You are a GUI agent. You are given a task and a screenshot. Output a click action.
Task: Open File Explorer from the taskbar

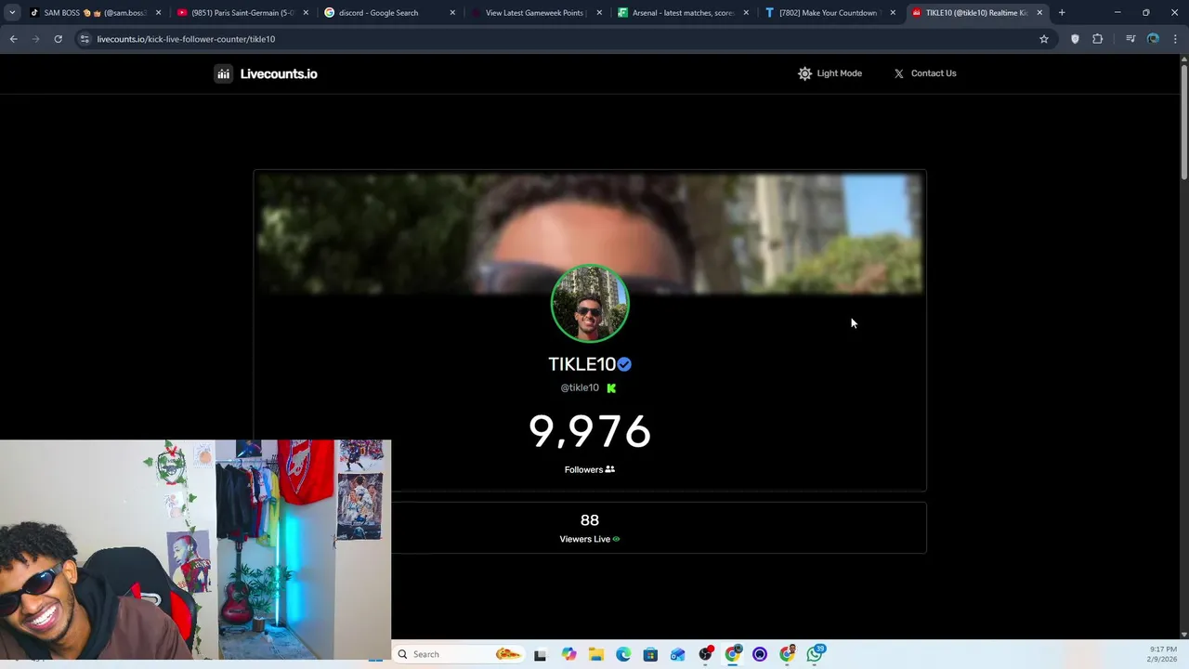pos(595,655)
